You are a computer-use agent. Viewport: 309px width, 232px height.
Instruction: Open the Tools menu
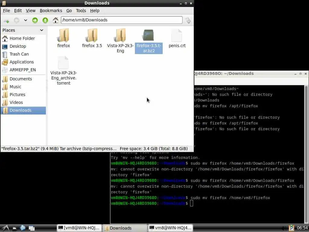pyautogui.click(x=81, y=11)
